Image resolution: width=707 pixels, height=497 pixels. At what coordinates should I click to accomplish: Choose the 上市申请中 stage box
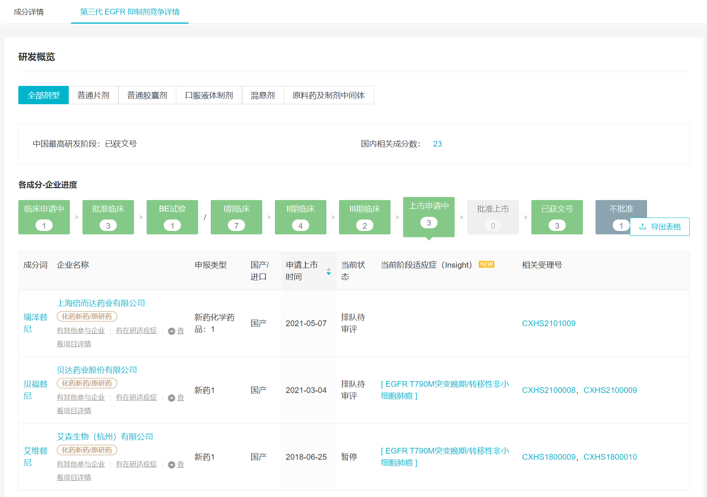(429, 217)
